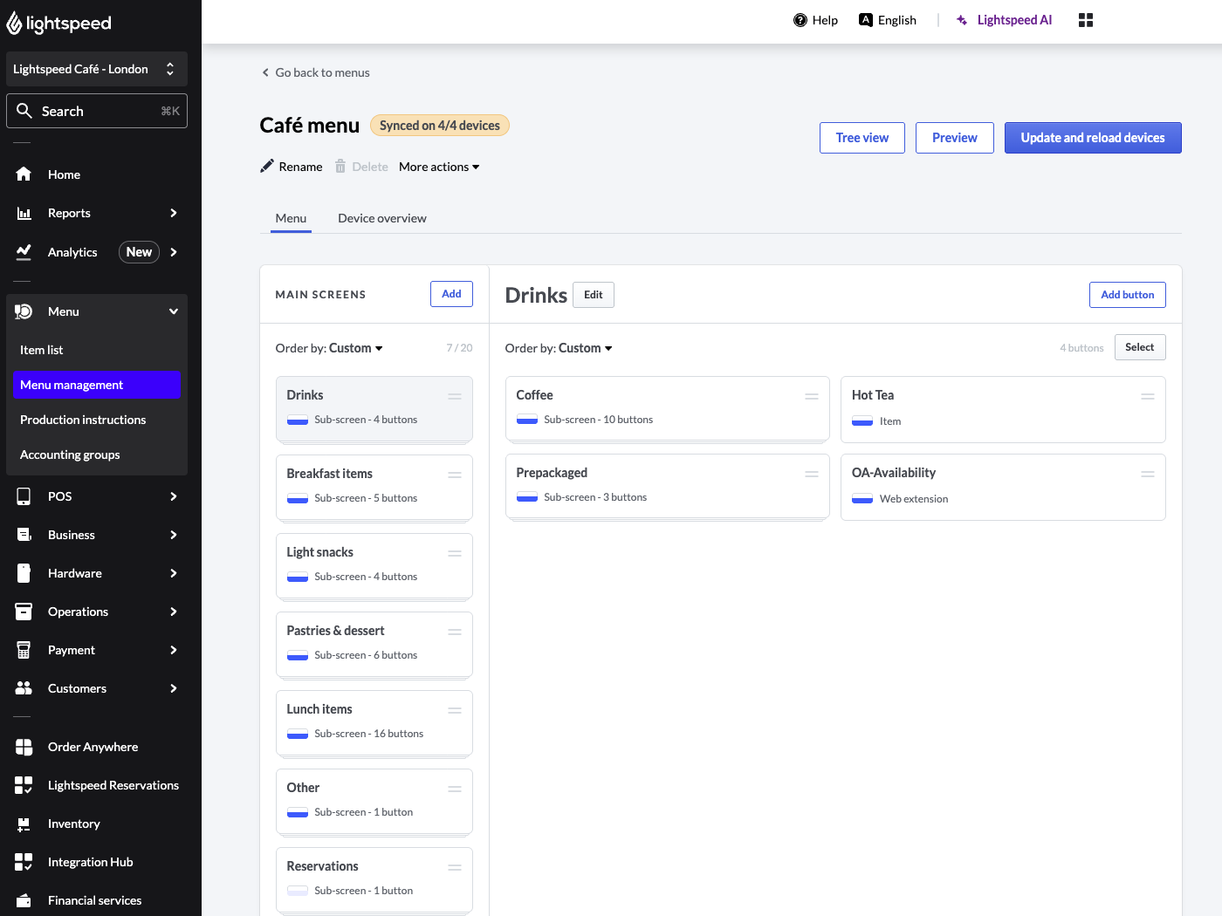
Task: Click the blue color swatch on Coffee card
Action: point(527,420)
